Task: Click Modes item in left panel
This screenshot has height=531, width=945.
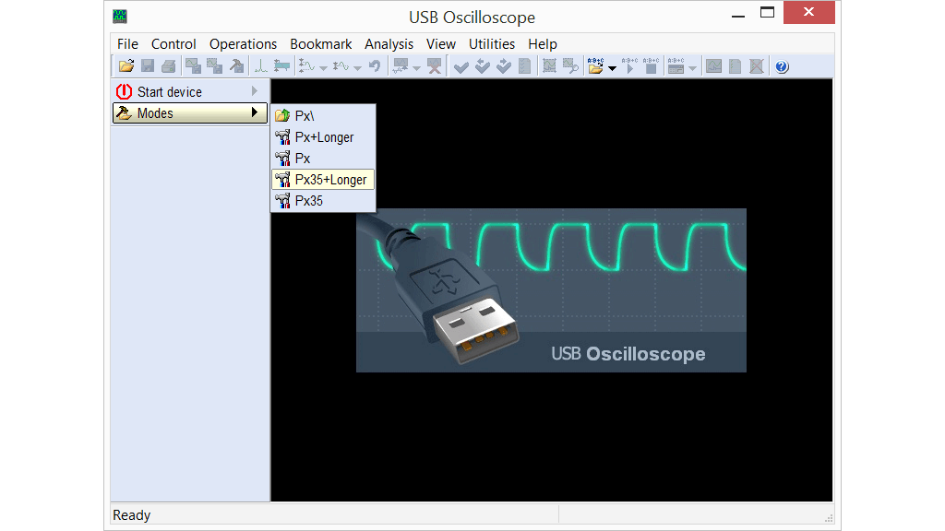Action: (x=190, y=112)
